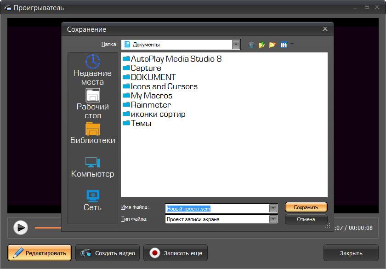Expand the Папка folder dropdown
386x269 pixels.
pyautogui.click(x=236, y=45)
